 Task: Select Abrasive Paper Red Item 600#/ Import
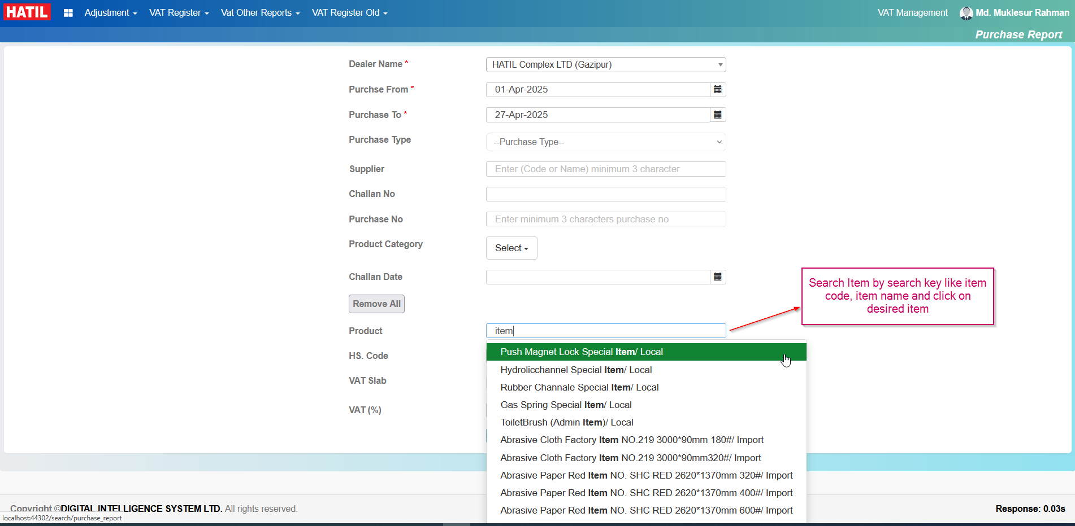coord(646,511)
